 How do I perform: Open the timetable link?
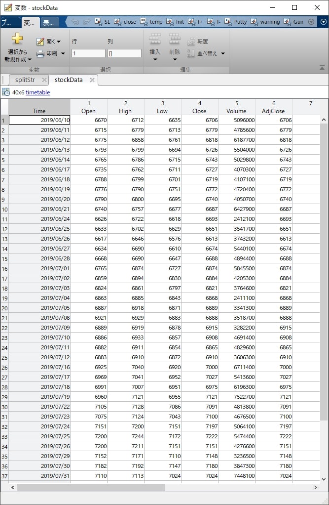(37, 92)
